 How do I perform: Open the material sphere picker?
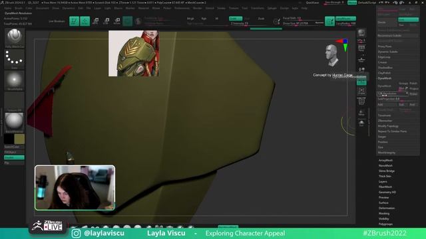point(14,123)
